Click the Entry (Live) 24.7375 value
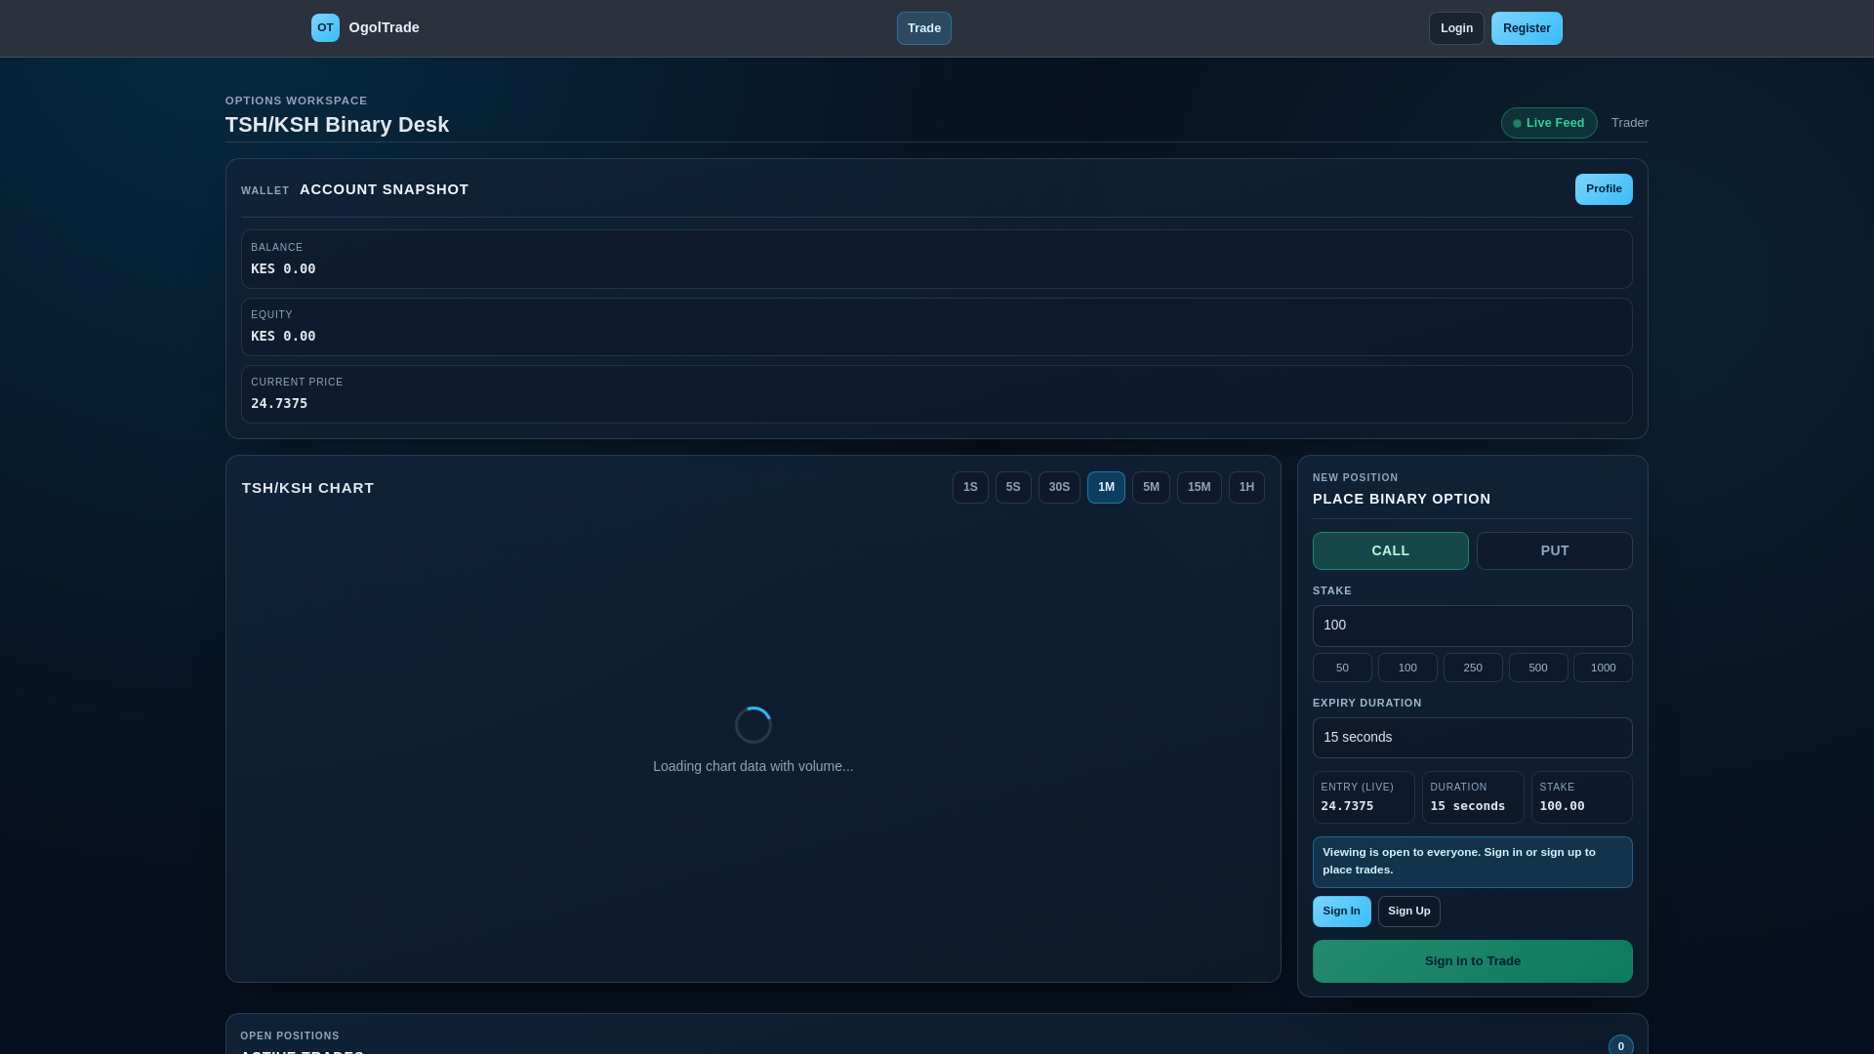Viewport: 1874px width, 1054px height. pyautogui.click(x=1347, y=806)
